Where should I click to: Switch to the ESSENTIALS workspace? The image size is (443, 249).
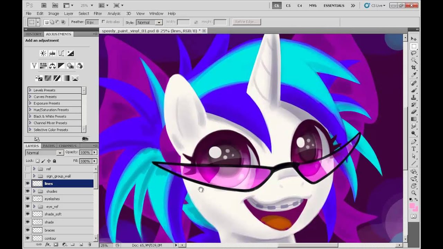click(334, 6)
